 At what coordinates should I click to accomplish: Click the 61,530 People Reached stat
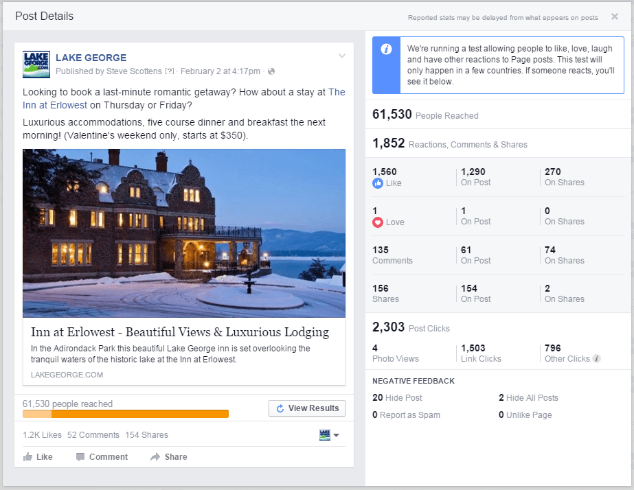click(425, 115)
